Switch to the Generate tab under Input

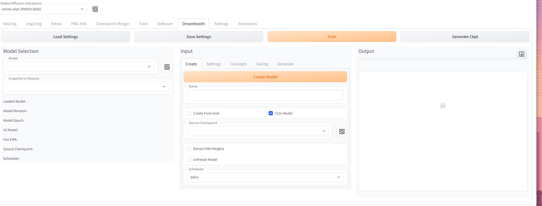(x=286, y=64)
